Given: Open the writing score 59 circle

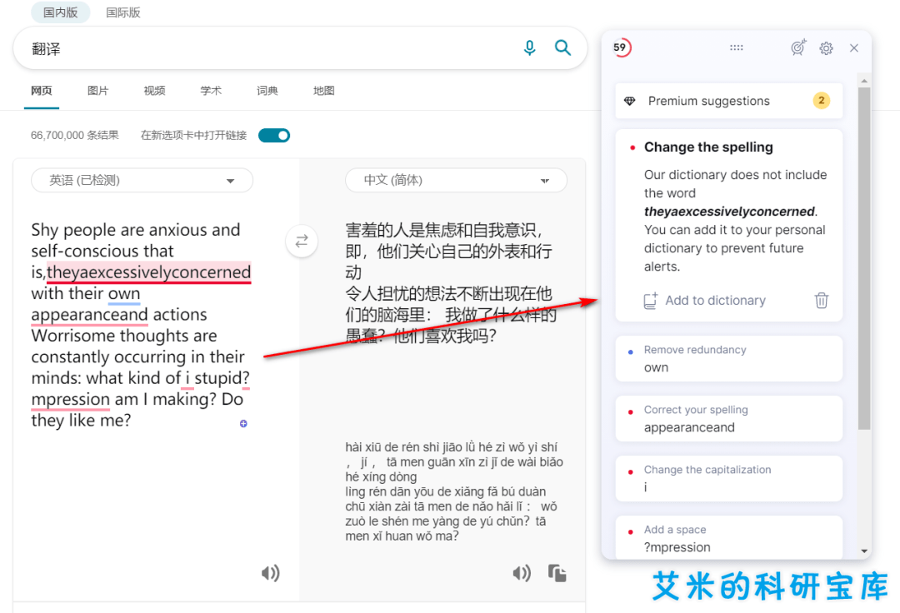Looking at the screenshot, I should click(621, 47).
